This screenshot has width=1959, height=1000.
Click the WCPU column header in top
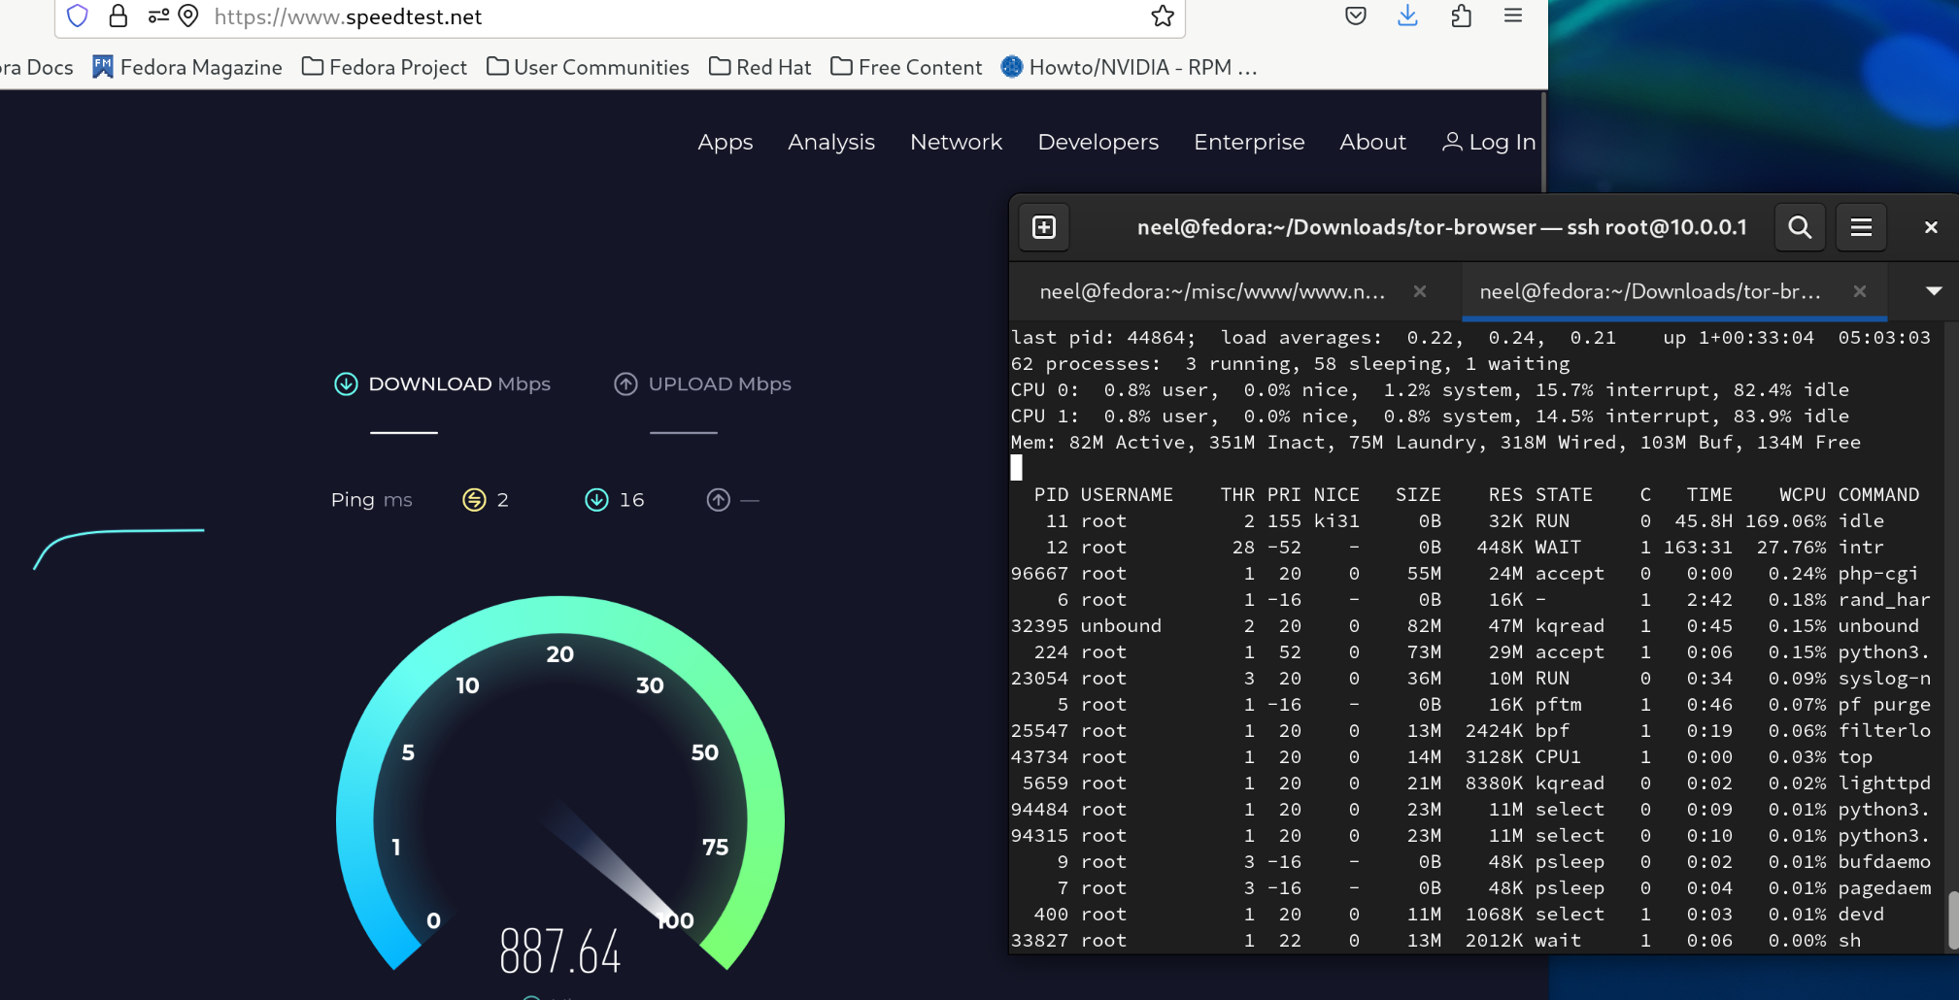pos(1803,495)
